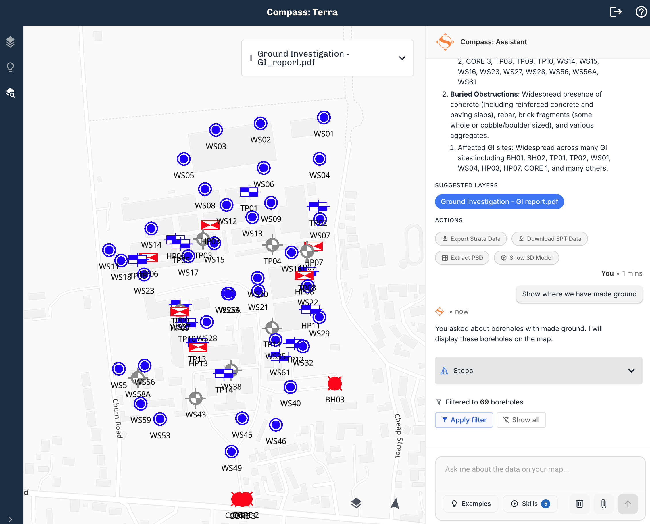This screenshot has width=650, height=524.
Task: Click the trash icon to clear the chat
Action: coord(579,504)
